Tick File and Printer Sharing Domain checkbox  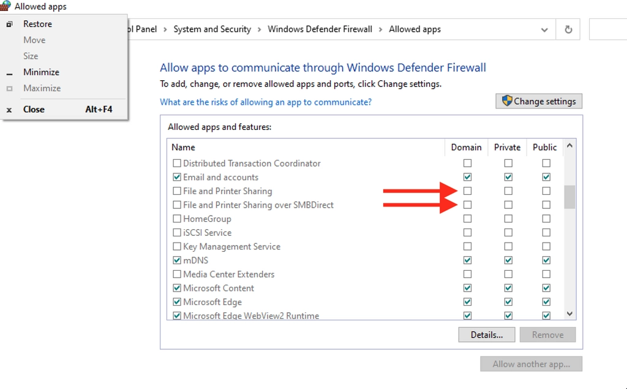click(x=467, y=191)
